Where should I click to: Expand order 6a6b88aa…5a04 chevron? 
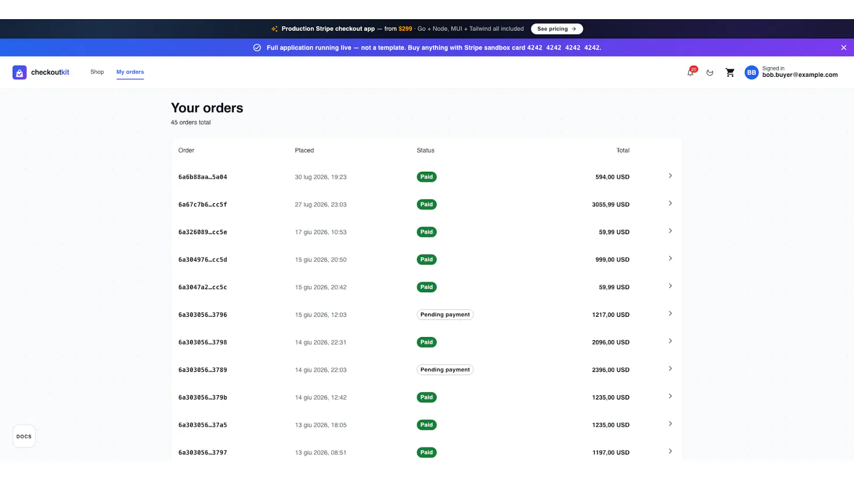click(x=670, y=175)
